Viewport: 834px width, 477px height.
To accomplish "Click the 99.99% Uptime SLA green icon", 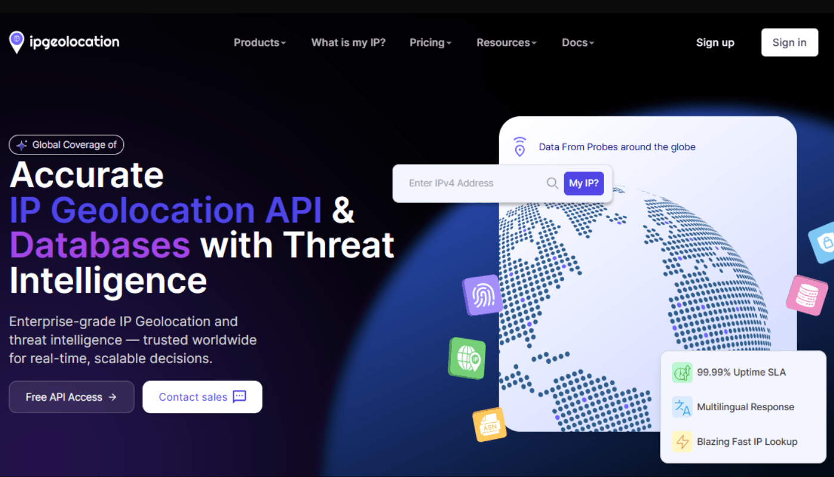I will (x=682, y=373).
